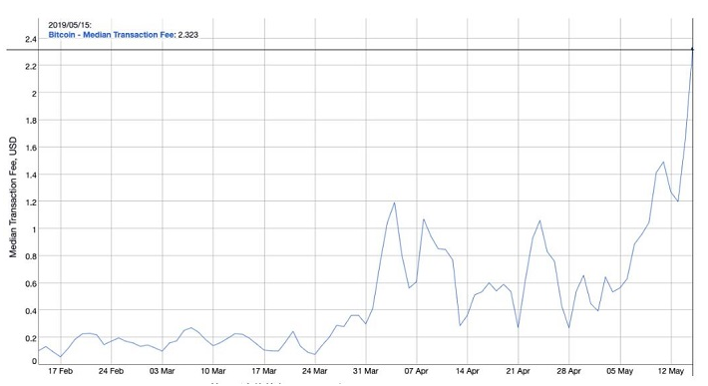Click the '14 Apr' date label
Viewport: 708px width, 386px height.
pos(468,371)
